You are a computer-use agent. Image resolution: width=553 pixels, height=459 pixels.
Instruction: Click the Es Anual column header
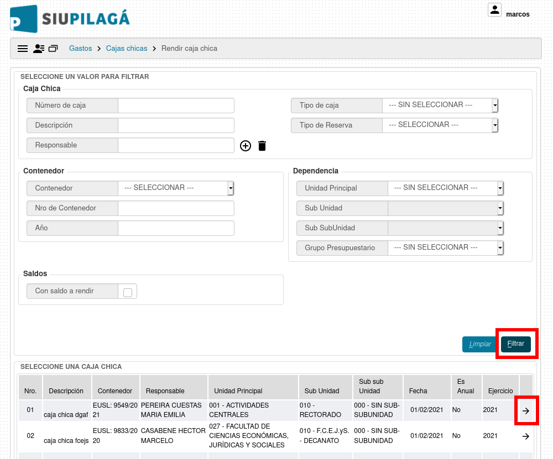[x=467, y=387]
